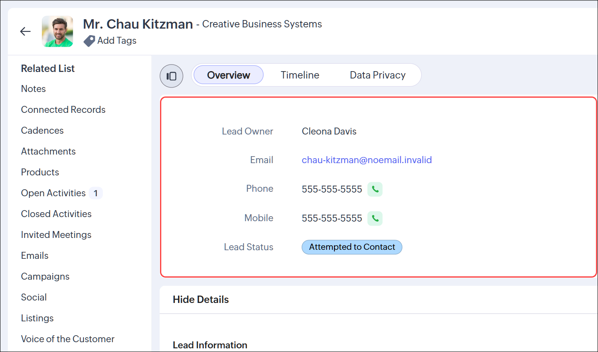Click the Attempted to Contact status badge

tap(352, 247)
